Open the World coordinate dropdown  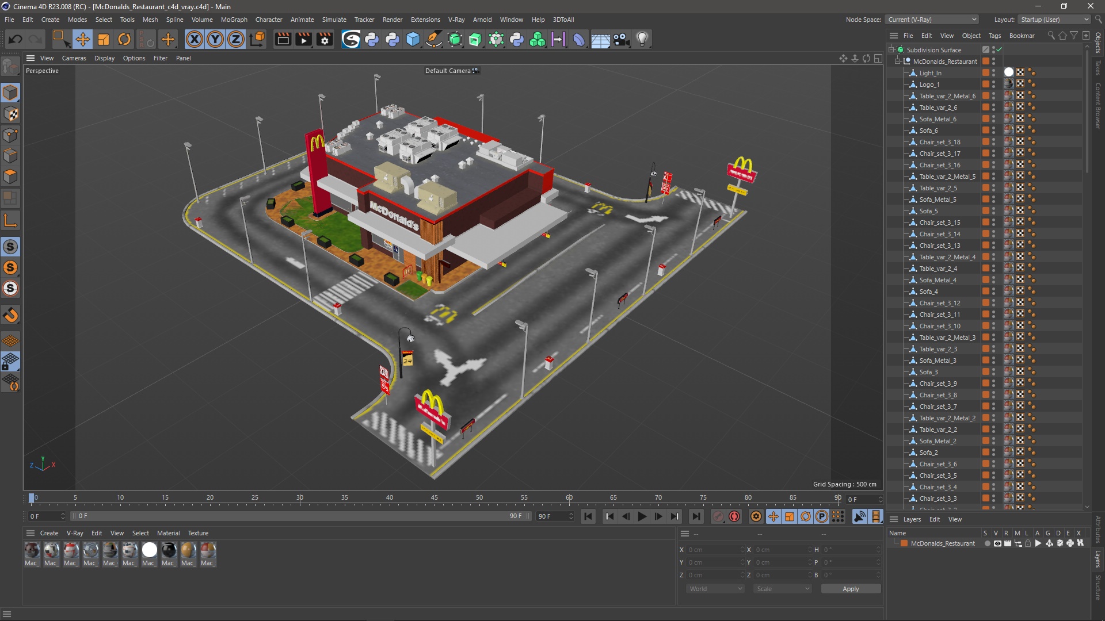pos(715,589)
